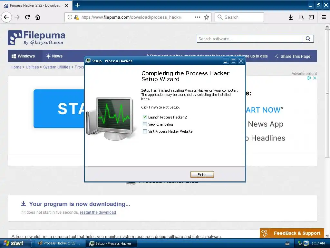Switch to Setup - Process Hacker taskbar item
This screenshot has width=330, height=248.
pos(111,243)
